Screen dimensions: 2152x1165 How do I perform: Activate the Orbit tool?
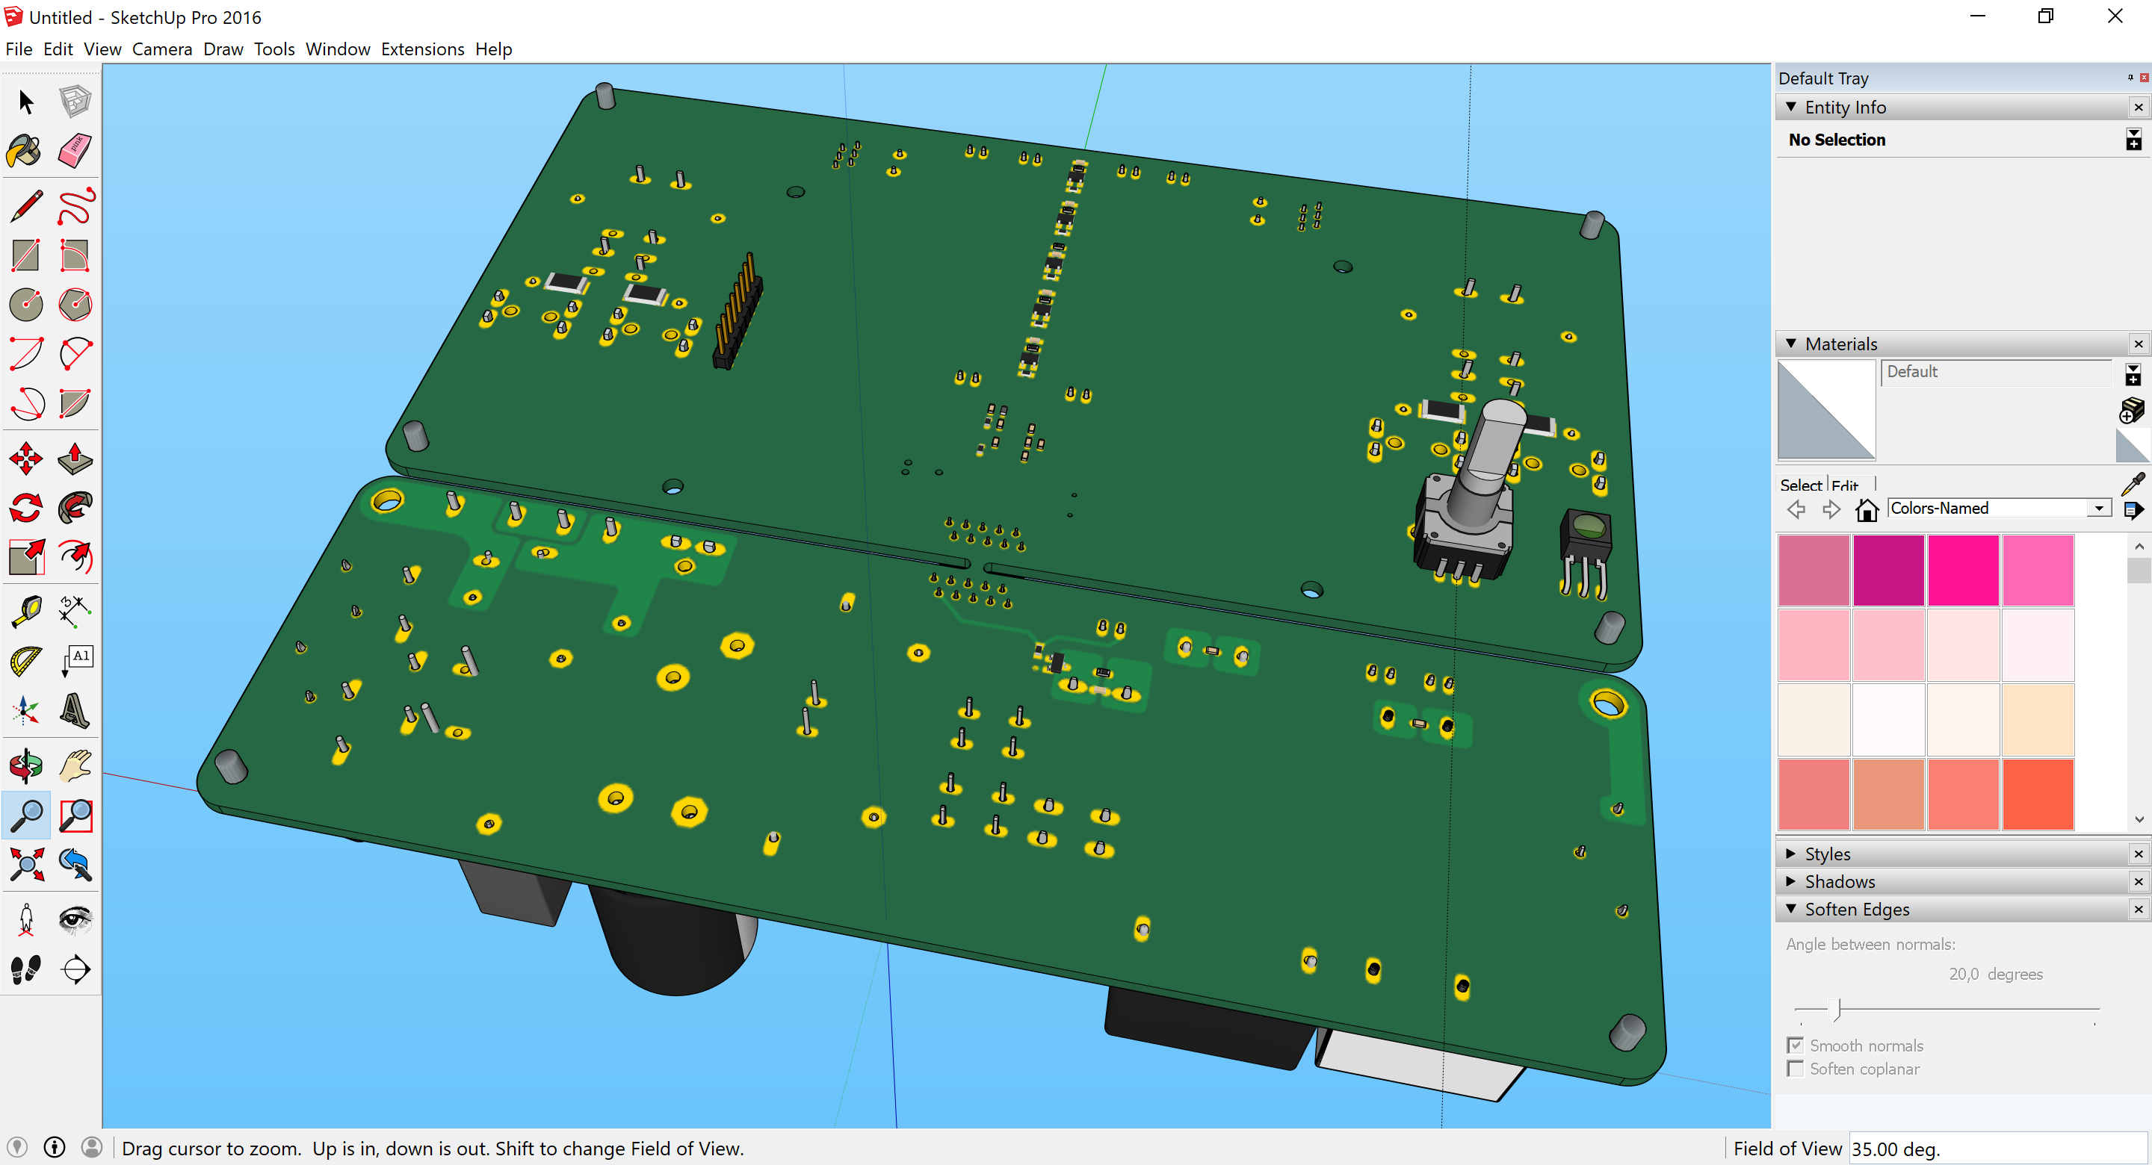(26, 765)
